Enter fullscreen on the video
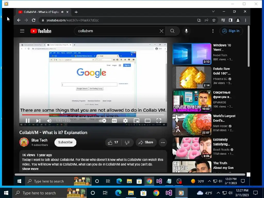This screenshot has height=198, width=264. pos(159,121)
